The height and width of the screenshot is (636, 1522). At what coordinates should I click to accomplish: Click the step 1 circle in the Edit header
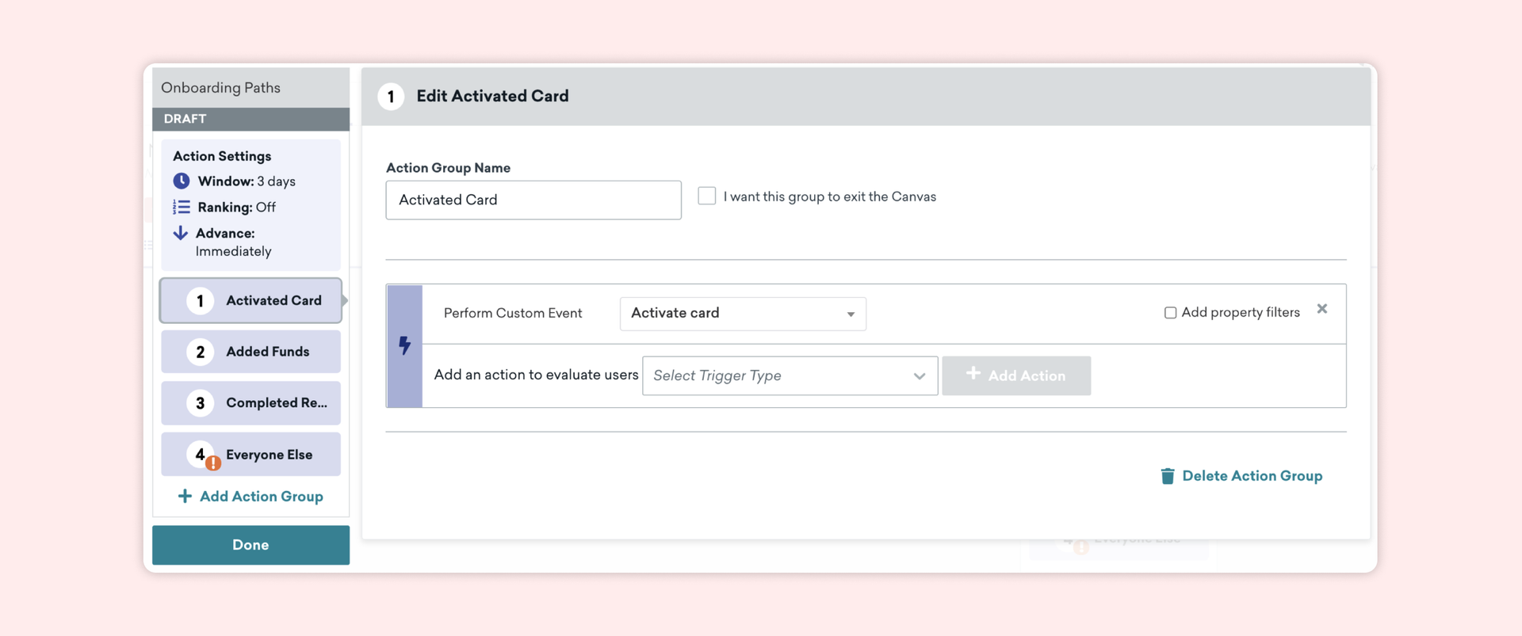pos(391,97)
